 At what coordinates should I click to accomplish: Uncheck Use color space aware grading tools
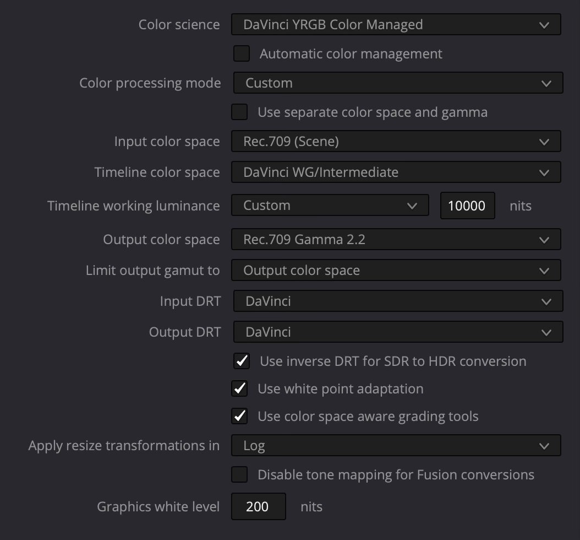click(x=239, y=416)
